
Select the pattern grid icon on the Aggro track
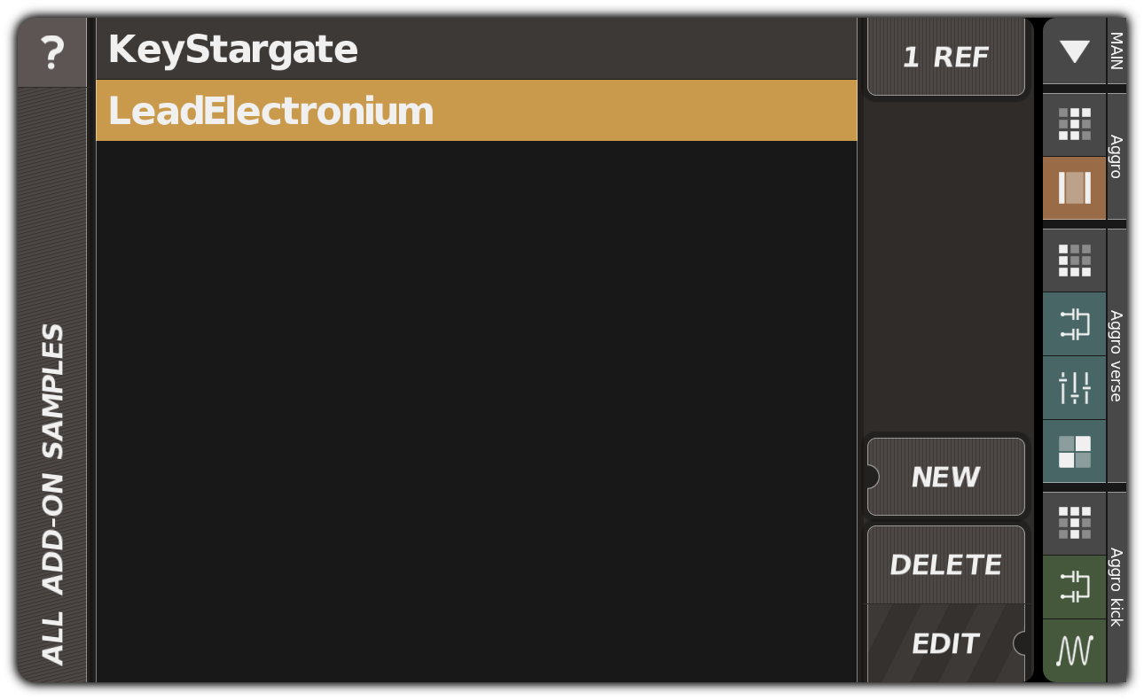pos(1074,124)
